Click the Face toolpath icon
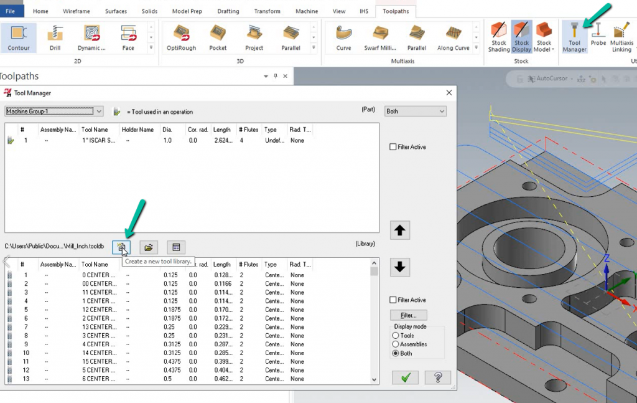This screenshot has height=403, width=637. [128, 38]
